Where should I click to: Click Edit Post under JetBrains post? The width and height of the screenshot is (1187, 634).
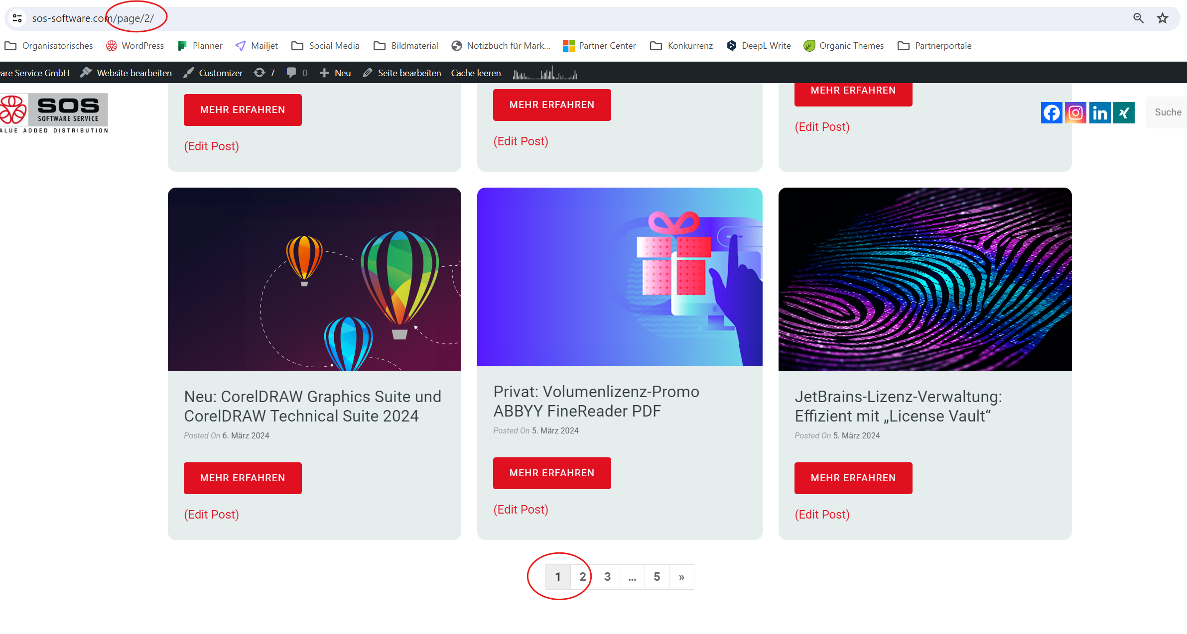pyautogui.click(x=822, y=515)
